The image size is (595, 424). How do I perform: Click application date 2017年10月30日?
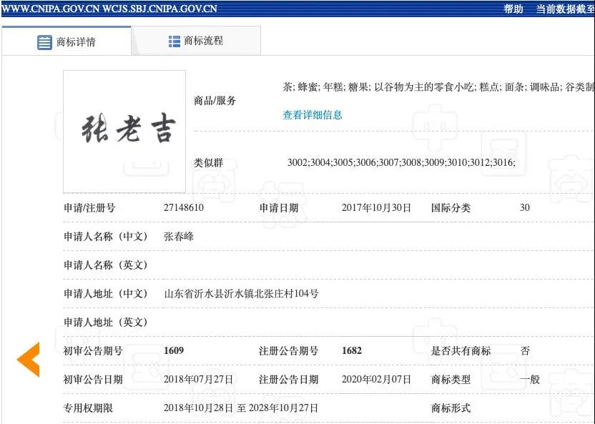(x=376, y=208)
